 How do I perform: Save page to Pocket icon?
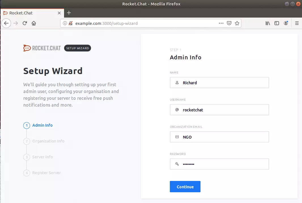tap(229, 23)
